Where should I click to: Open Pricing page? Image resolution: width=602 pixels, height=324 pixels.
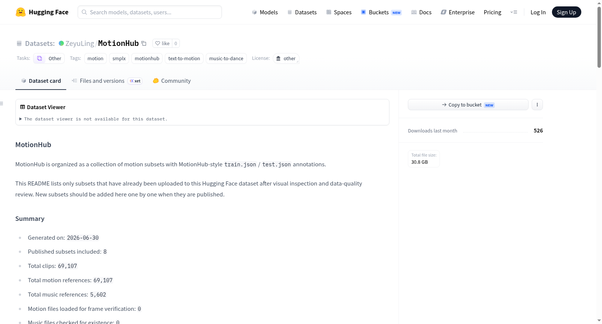(x=493, y=12)
